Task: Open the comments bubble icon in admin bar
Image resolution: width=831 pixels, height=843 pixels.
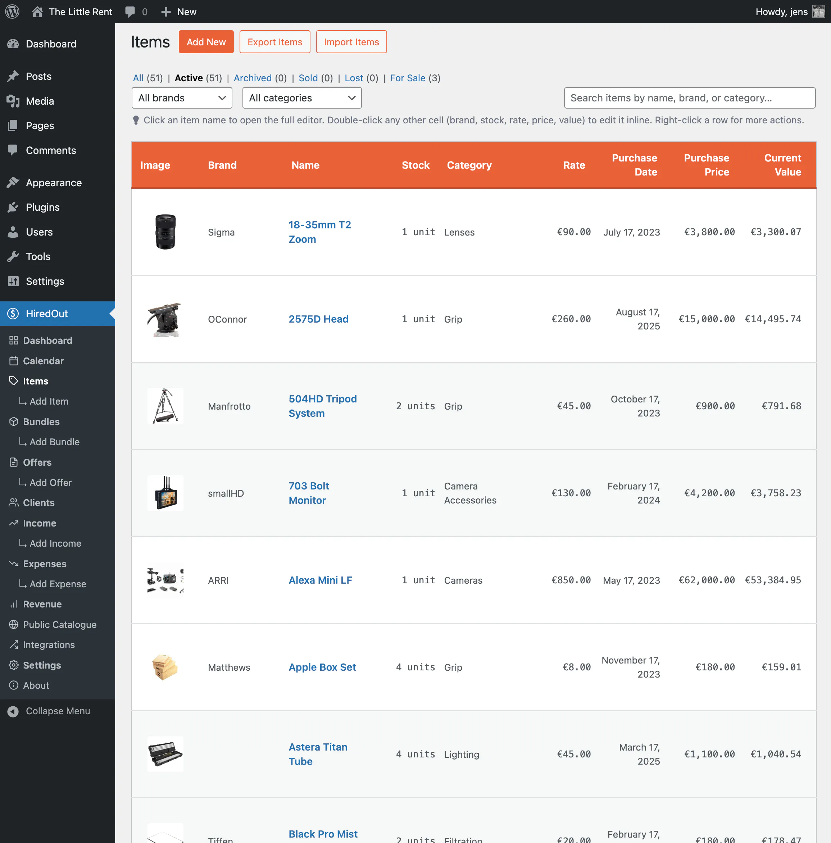Action: (x=130, y=12)
